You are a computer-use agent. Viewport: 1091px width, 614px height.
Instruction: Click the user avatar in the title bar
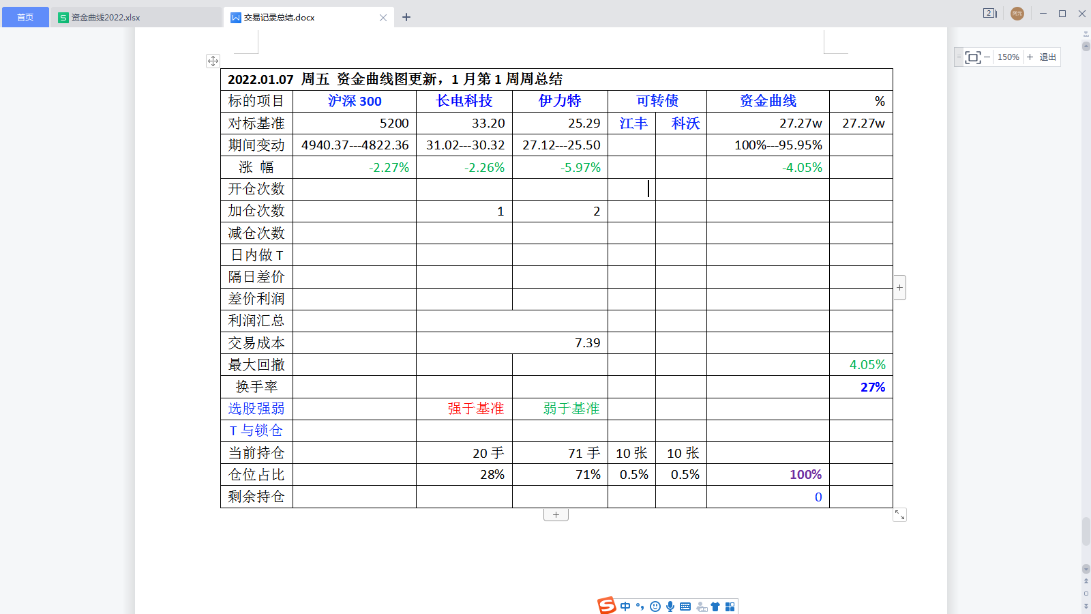tap(1017, 14)
